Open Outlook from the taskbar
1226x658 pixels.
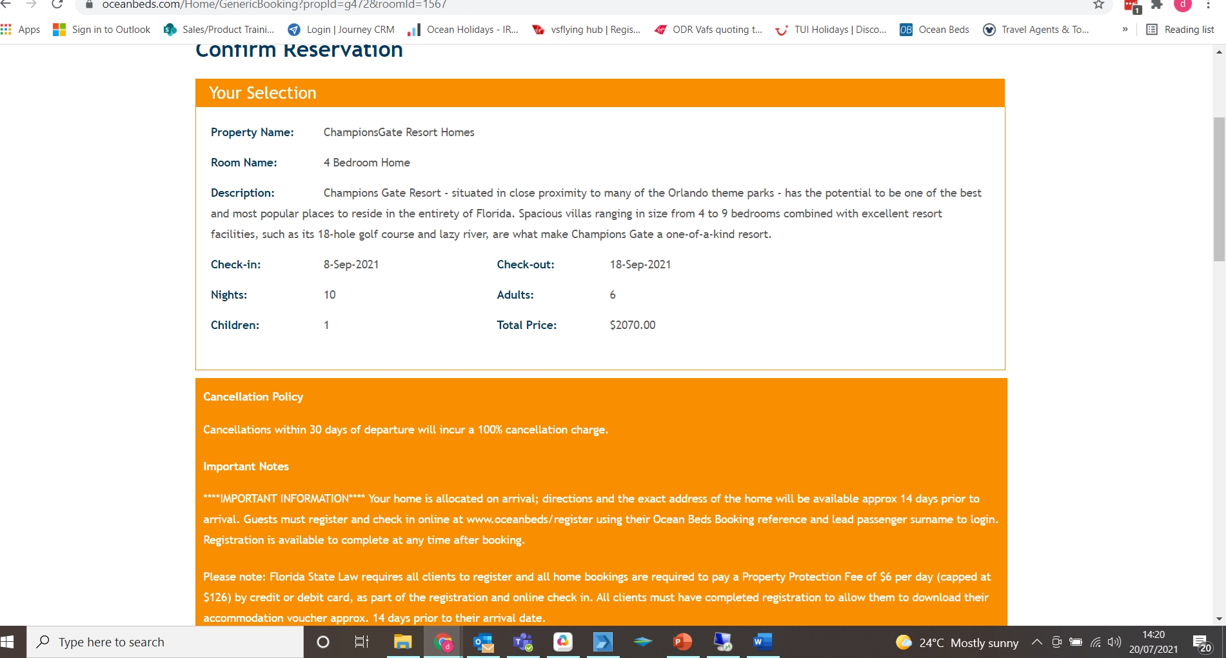483,642
